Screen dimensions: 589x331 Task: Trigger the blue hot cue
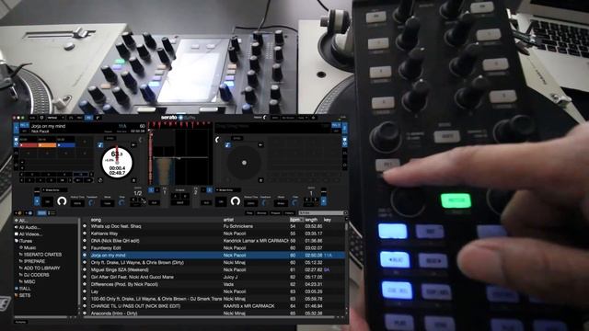pyautogui.click(x=65, y=145)
